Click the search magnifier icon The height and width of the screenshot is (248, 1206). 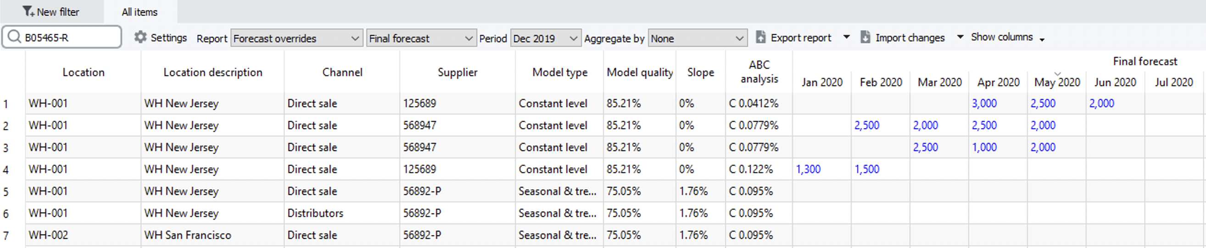[14, 37]
